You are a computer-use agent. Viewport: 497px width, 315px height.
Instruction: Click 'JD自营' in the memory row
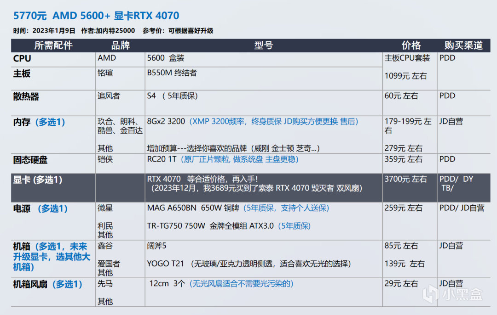pos(451,121)
